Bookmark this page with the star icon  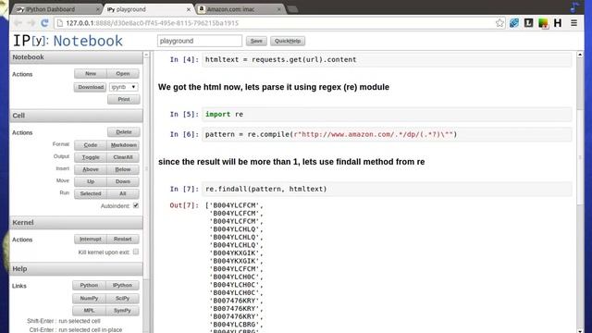click(x=499, y=23)
